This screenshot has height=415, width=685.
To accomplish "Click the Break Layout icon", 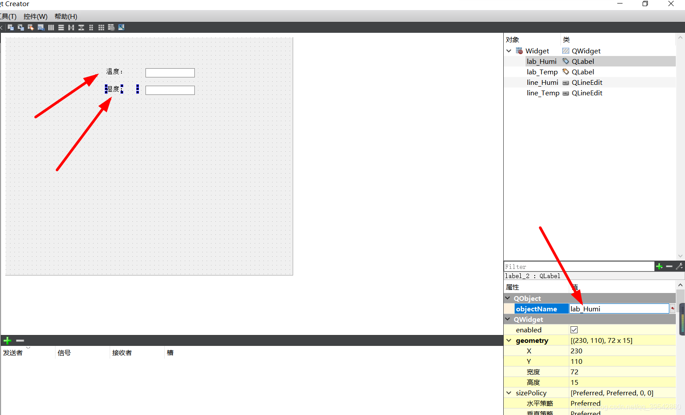I will (x=111, y=28).
